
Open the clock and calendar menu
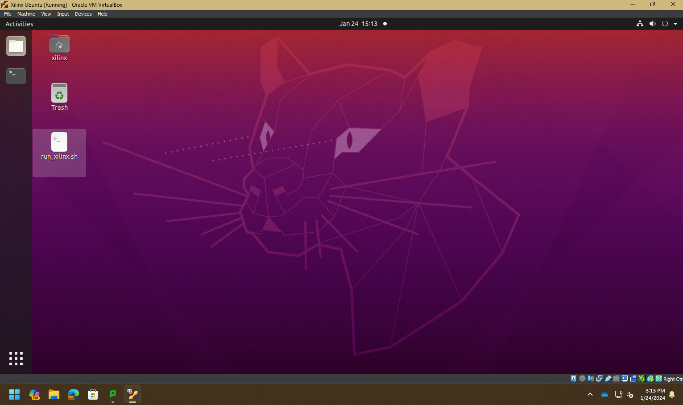point(358,24)
